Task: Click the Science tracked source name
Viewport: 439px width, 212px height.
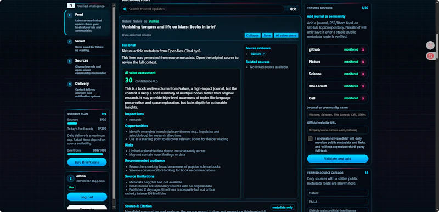Action: (x=315, y=74)
